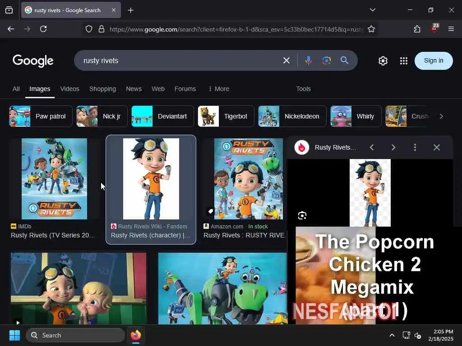The height and width of the screenshot is (346, 462).
Task: Show previous image in preview panel
Action: (372, 147)
